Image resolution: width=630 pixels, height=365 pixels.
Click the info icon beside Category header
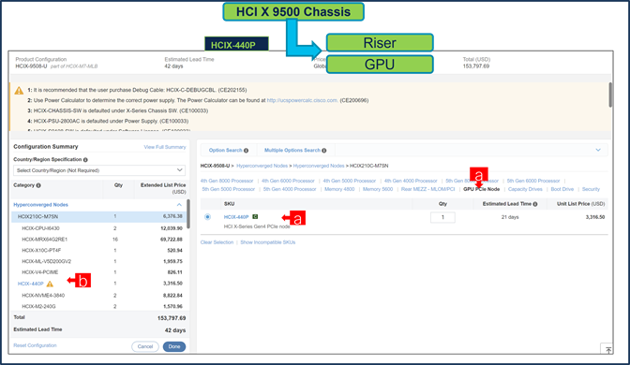point(38,185)
